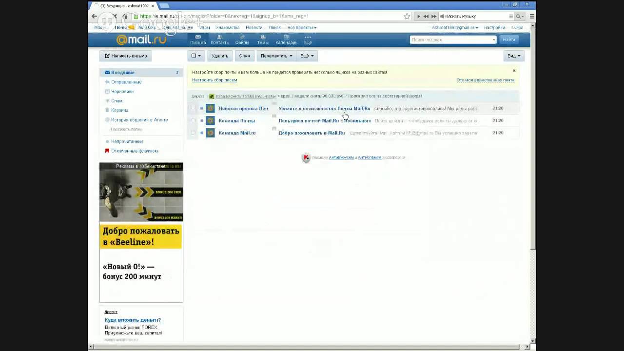
Task: Open Знакомства in top navigation
Action: [x=228, y=28]
